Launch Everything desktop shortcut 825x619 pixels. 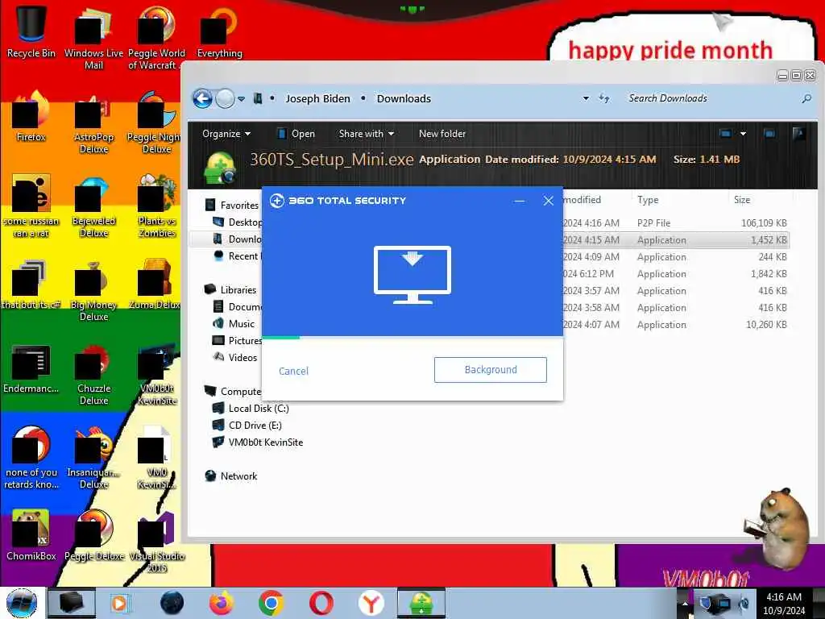click(219, 31)
